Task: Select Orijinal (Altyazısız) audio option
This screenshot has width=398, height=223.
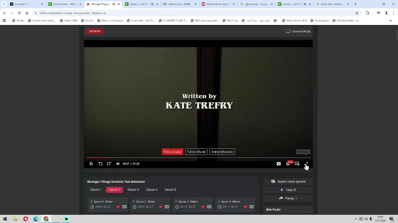Action: tap(222, 152)
